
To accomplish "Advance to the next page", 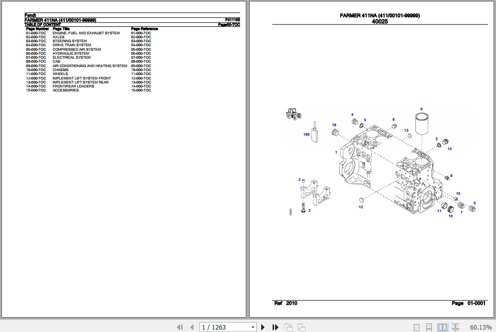I will (x=263, y=327).
